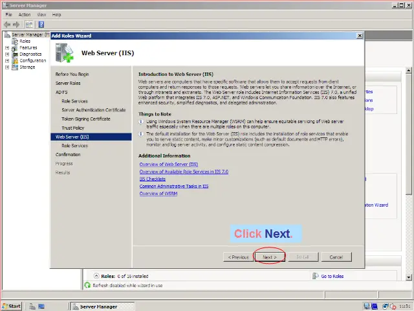Click the info icon beside default installation note
The height and width of the screenshot is (311, 414).
pyautogui.click(x=141, y=134)
